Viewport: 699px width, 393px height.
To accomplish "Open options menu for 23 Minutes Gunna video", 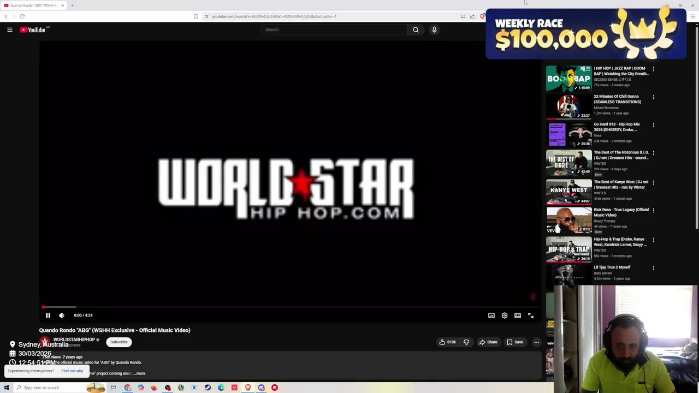I will pyautogui.click(x=653, y=97).
